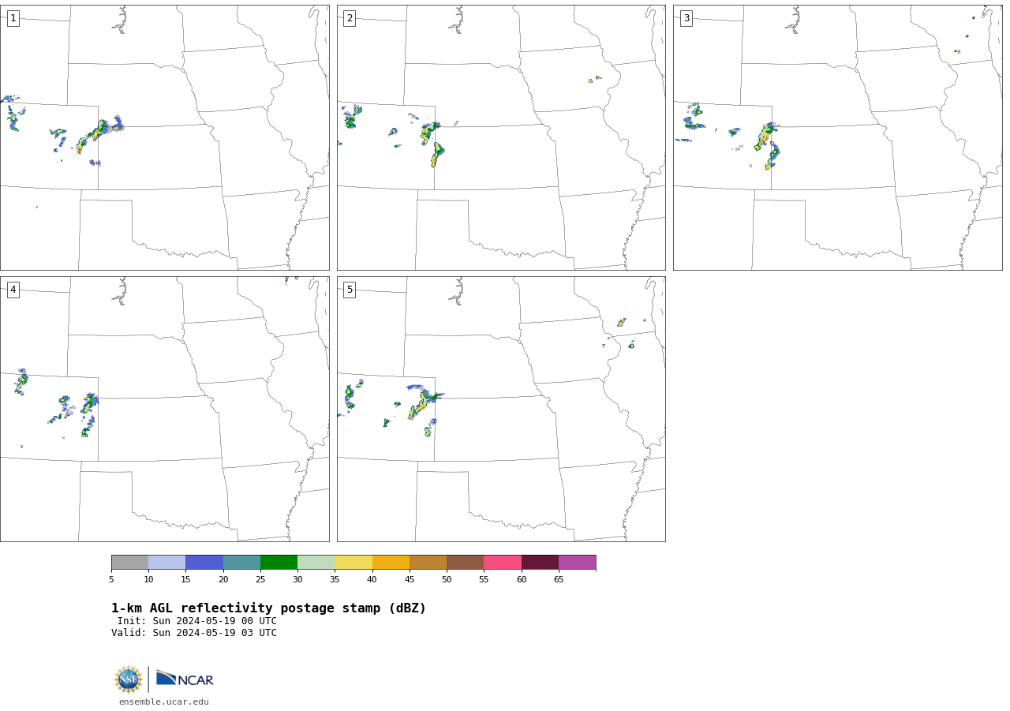Click the NSF logo icon
Screen dimensions: 1010x711
click(x=129, y=679)
